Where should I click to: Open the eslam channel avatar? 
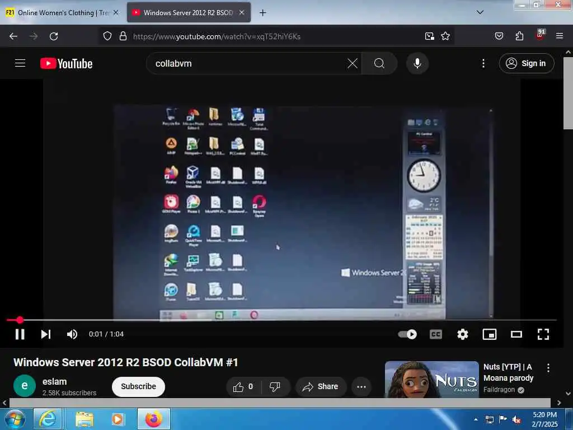(25, 386)
